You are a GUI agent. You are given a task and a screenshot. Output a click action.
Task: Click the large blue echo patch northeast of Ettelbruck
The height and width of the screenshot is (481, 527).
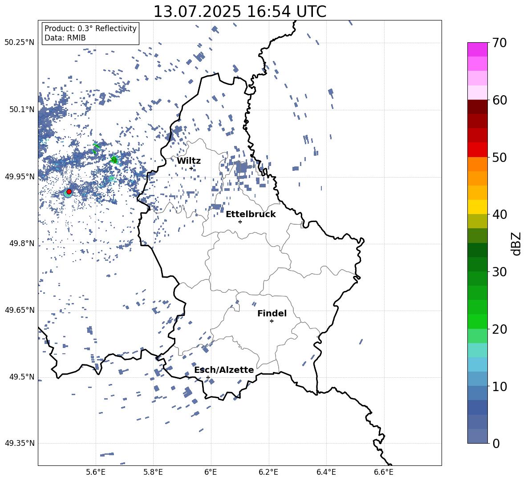coord(241,168)
